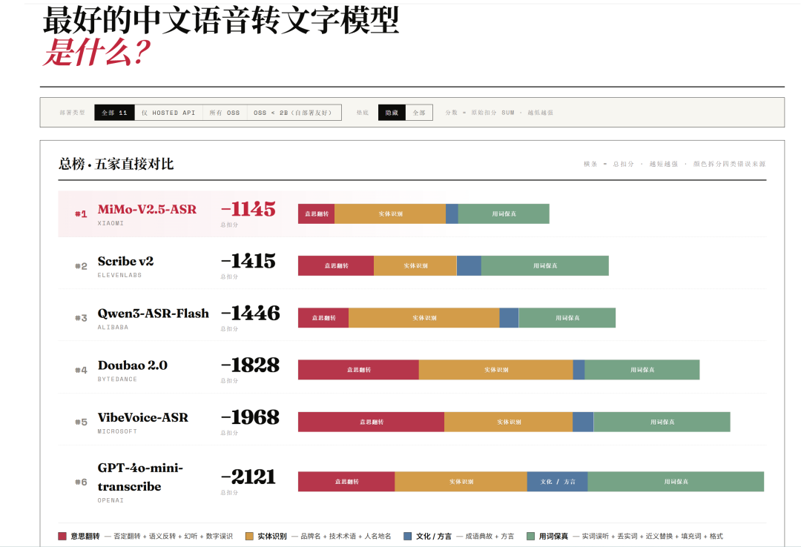Click MiMo's red 意思翻转 bar segment
The width and height of the screenshot is (801, 547).
pyautogui.click(x=316, y=213)
